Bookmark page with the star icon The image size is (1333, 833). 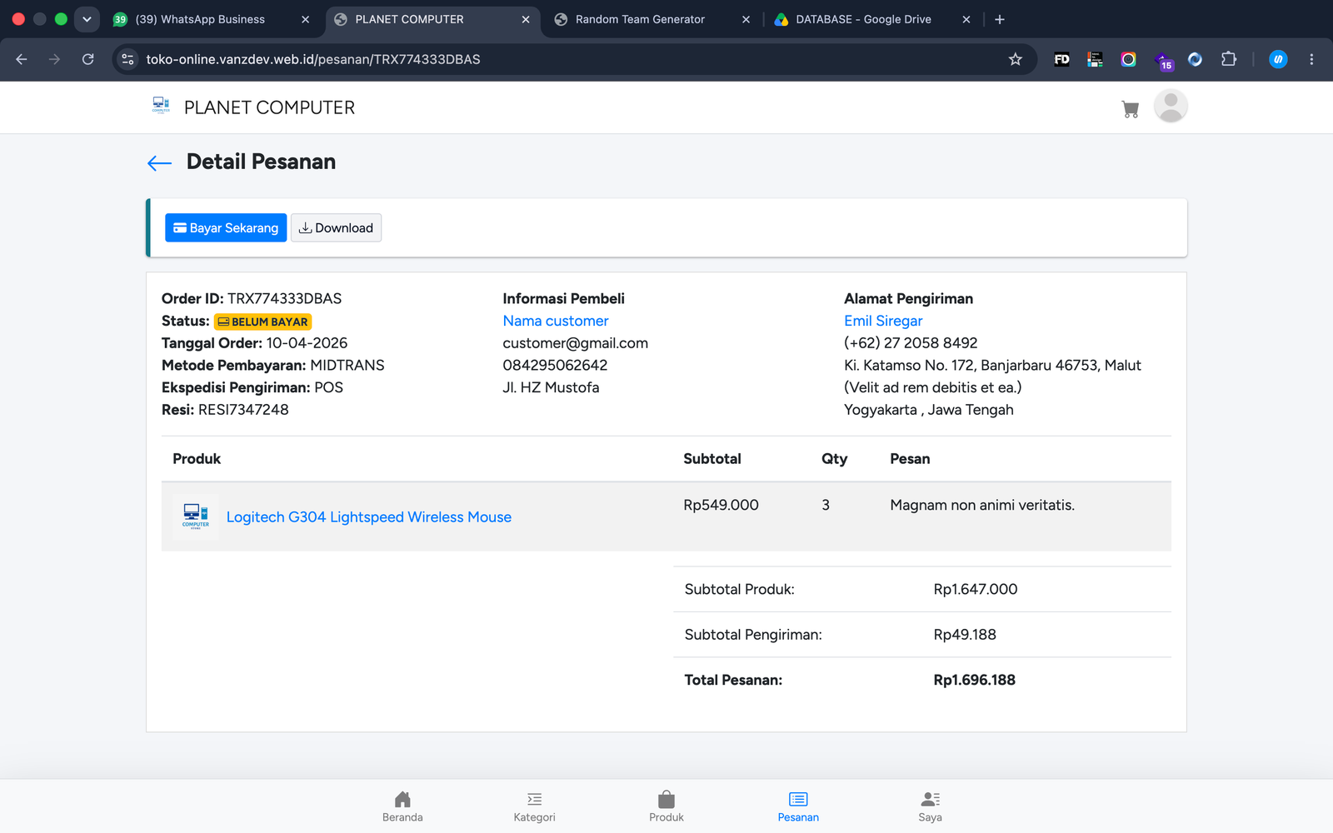(x=1015, y=59)
